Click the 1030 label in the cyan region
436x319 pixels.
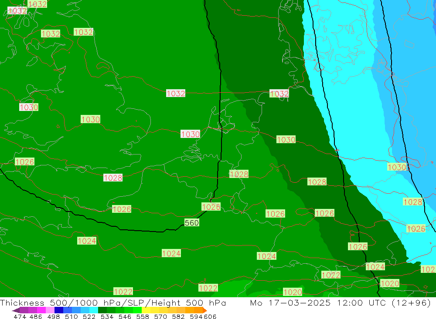397,167
